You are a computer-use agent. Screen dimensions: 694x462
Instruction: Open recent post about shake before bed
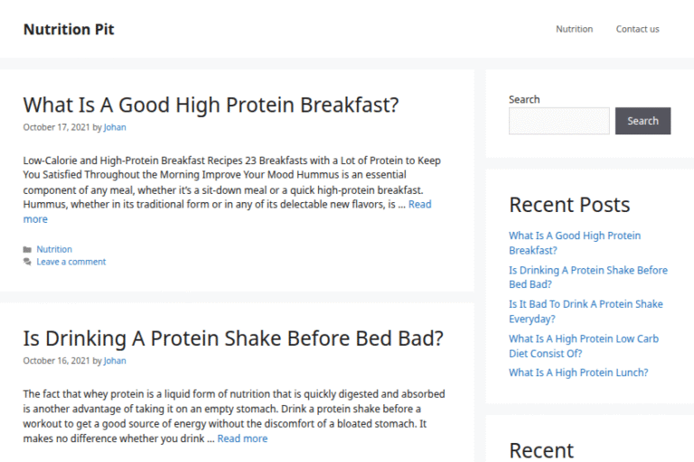[587, 277]
